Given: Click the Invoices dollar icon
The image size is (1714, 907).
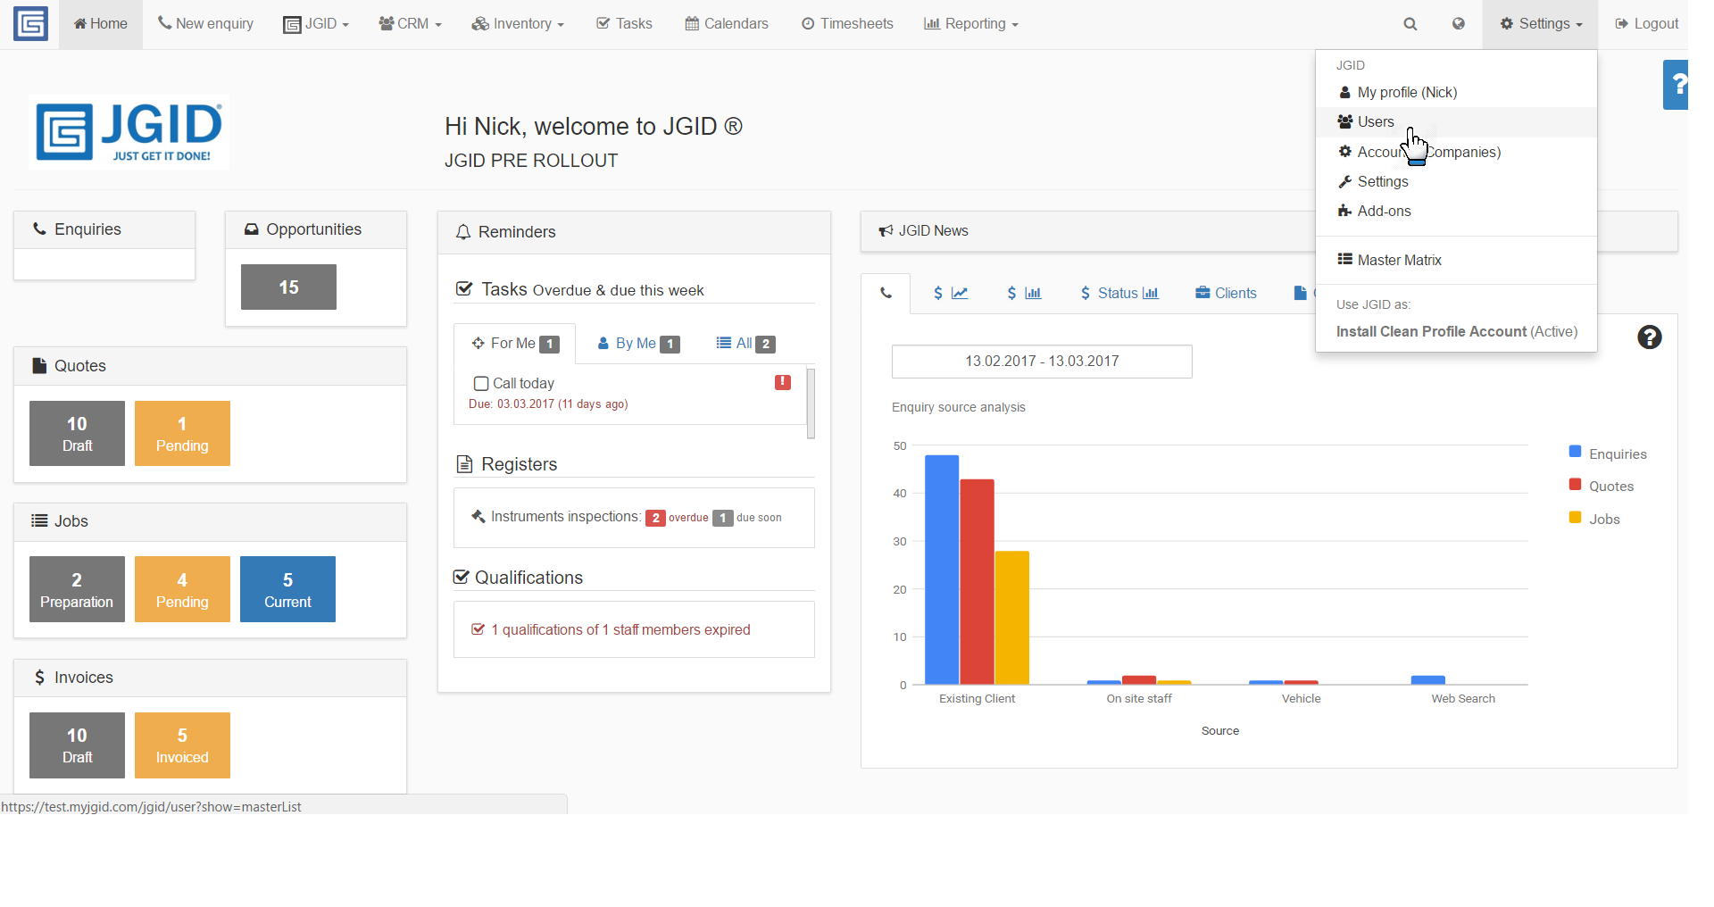Looking at the screenshot, I should pos(39,678).
